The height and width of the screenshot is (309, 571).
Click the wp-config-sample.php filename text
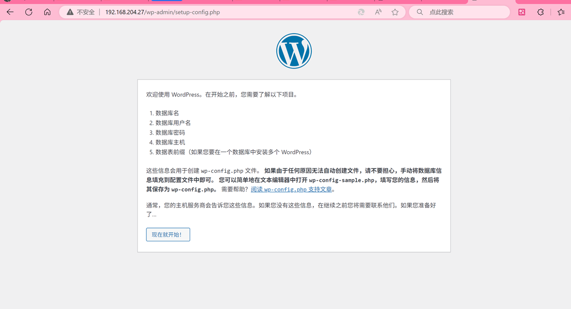pos(342,180)
